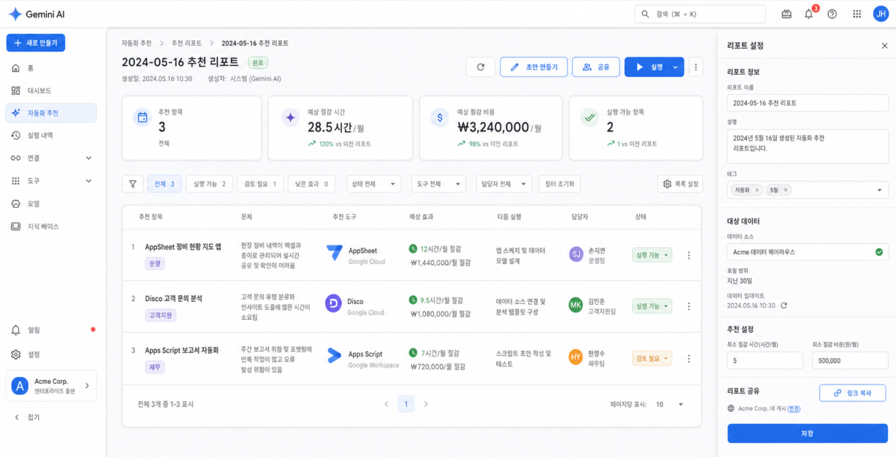Viewport: 896px width, 457px height.
Task: Click the 공유 button
Action: tap(595, 67)
